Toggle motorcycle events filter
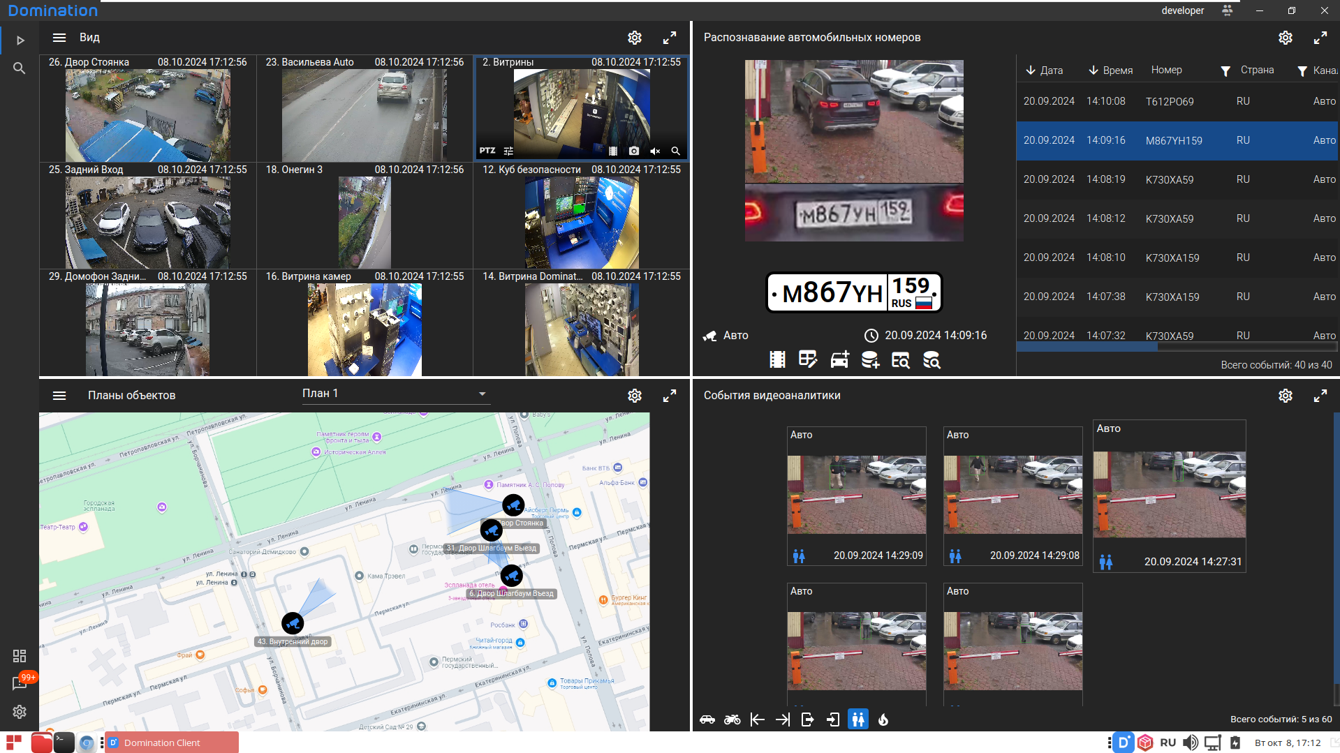Screen dimensions: 1340x753 pos(732,720)
